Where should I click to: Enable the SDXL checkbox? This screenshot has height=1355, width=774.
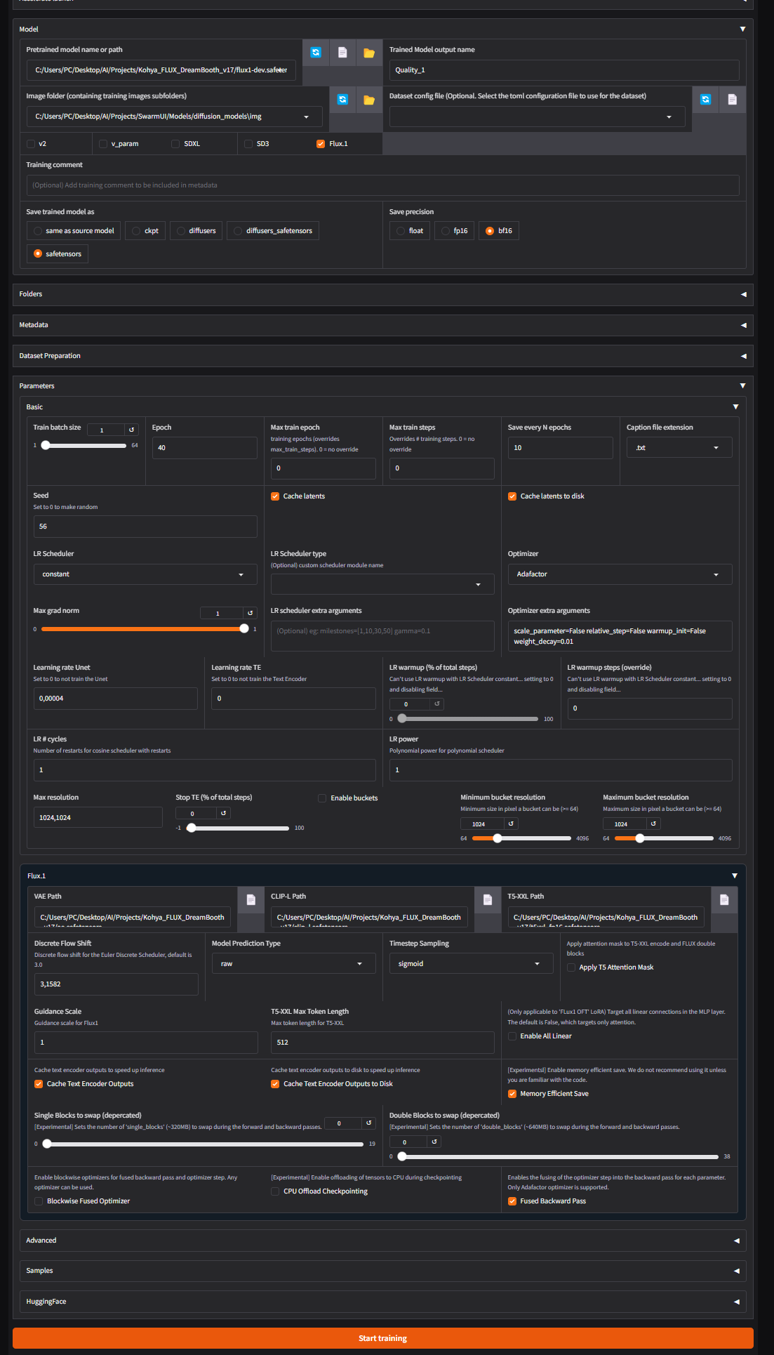175,144
